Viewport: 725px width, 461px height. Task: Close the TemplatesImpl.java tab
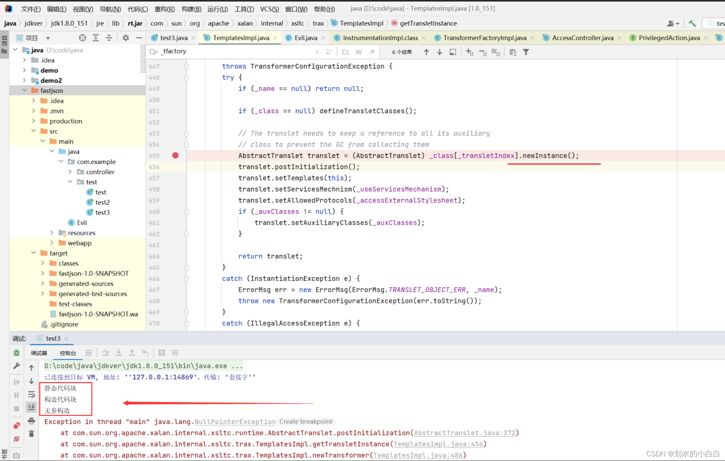click(x=275, y=38)
